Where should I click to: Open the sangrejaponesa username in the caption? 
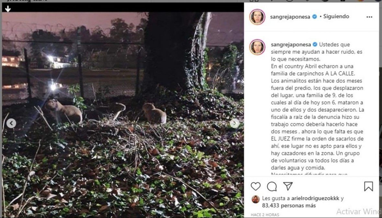tap(290, 45)
